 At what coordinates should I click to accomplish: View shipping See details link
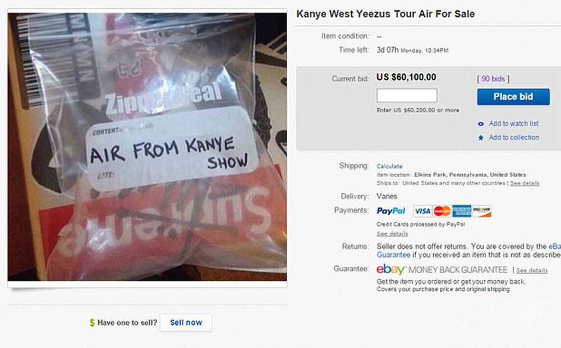525,183
